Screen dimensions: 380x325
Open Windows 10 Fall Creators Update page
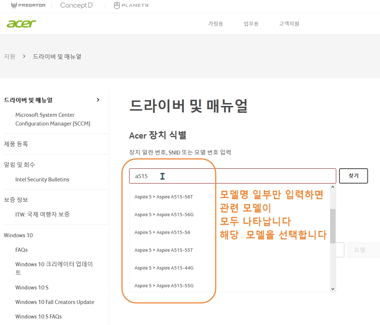pyautogui.click(x=55, y=302)
